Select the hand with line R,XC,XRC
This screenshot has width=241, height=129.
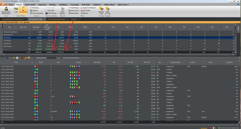click(119, 112)
